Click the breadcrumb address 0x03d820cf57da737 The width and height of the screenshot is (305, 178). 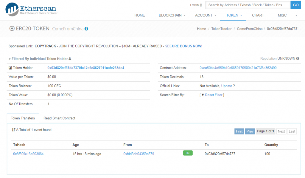(284, 29)
